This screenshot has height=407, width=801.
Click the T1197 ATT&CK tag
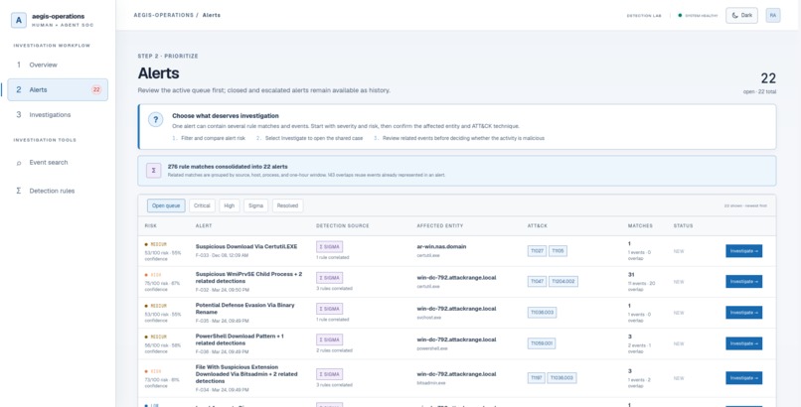(x=537, y=378)
